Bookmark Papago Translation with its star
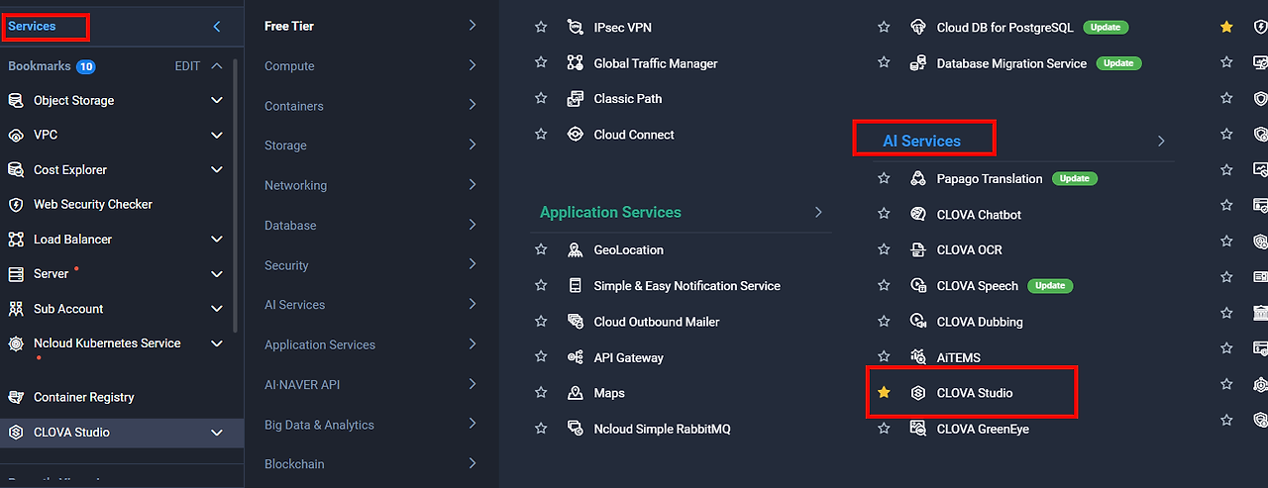This screenshot has width=1268, height=488. click(884, 178)
